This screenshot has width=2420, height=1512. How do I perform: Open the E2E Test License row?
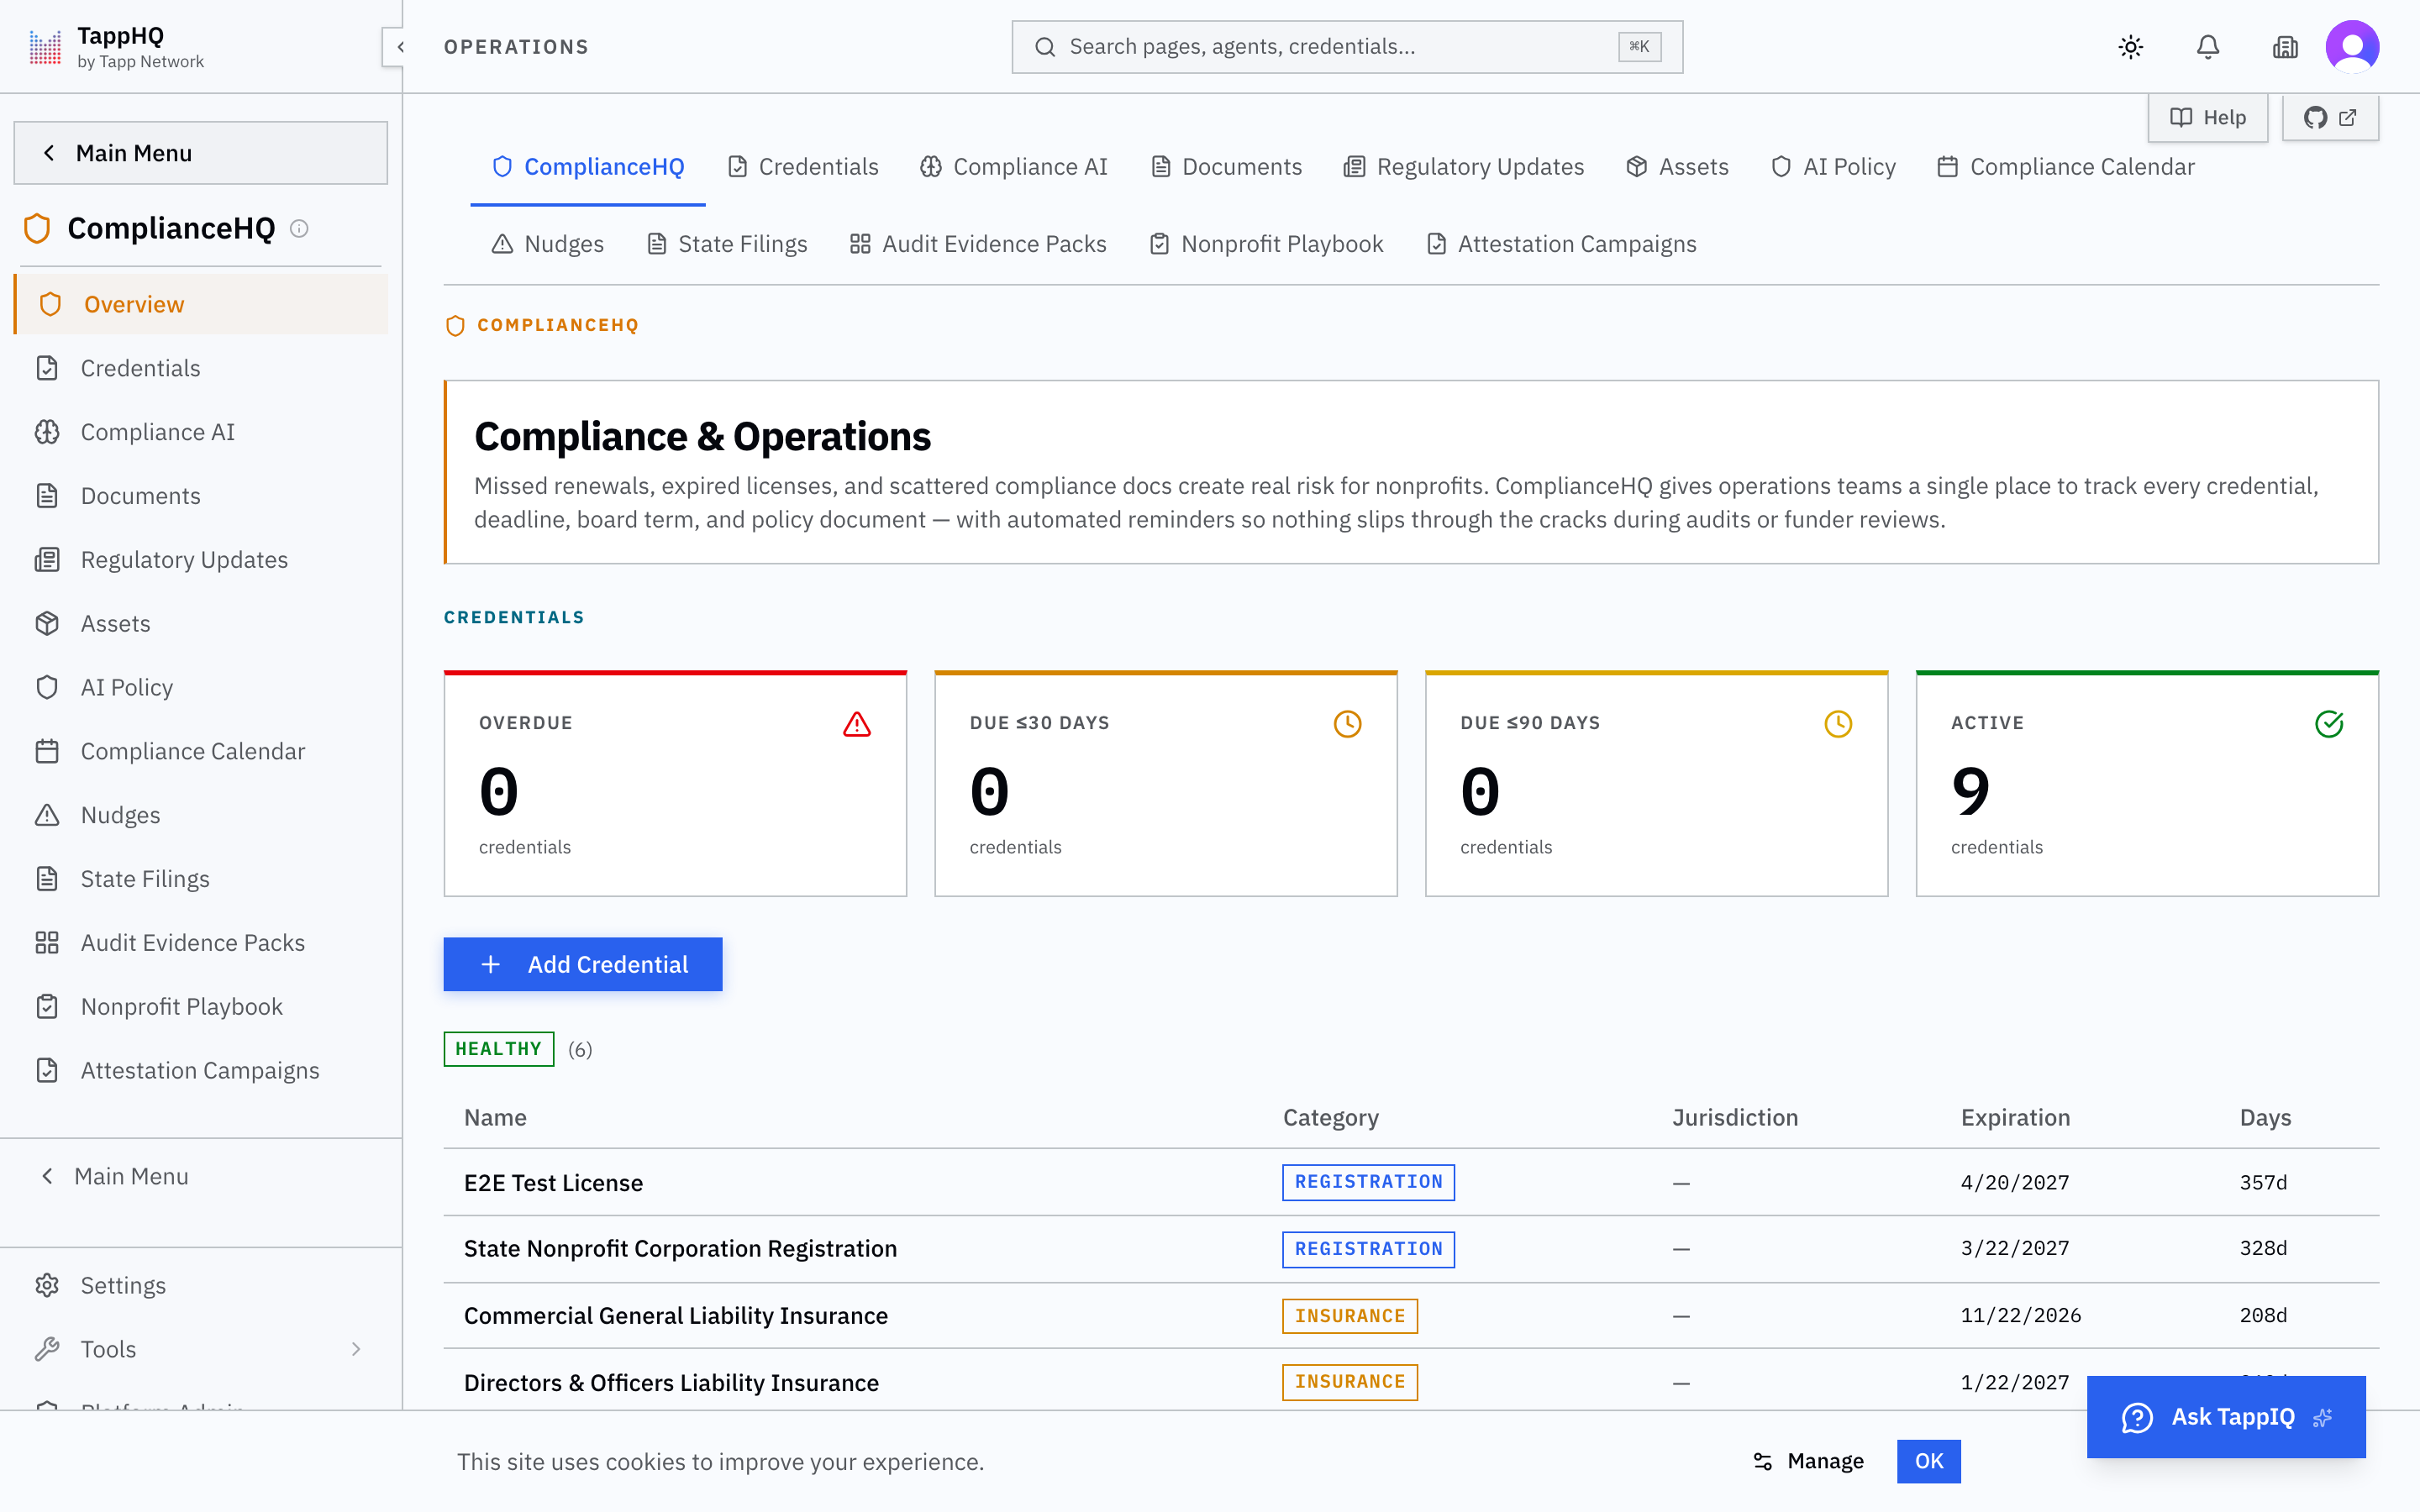pos(1411,1182)
